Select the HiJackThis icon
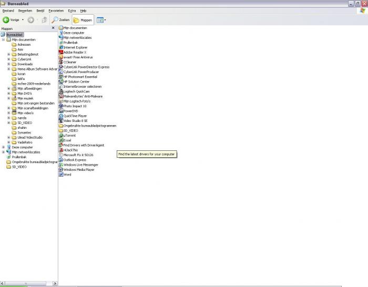Viewport: 368px width, 287px height. point(61,150)
